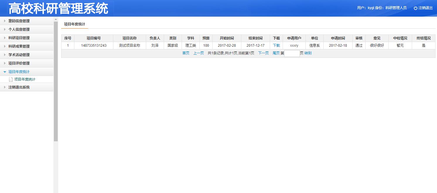The width and height of the screenshot is (437, 193).
Task: Expand the 密码信息管理 menu arrow
Action: (5, 21)
